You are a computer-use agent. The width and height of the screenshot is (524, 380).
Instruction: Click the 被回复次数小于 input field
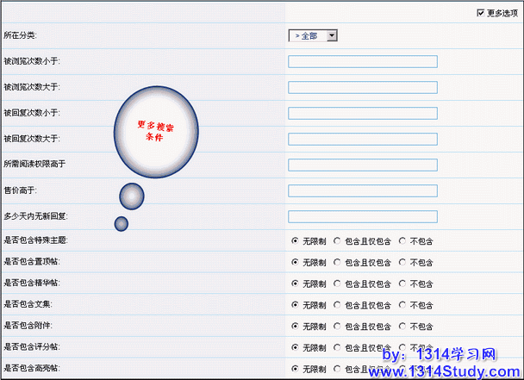362,113
